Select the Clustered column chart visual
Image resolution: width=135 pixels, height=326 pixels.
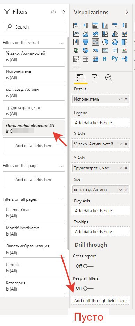tap(105, 26)
